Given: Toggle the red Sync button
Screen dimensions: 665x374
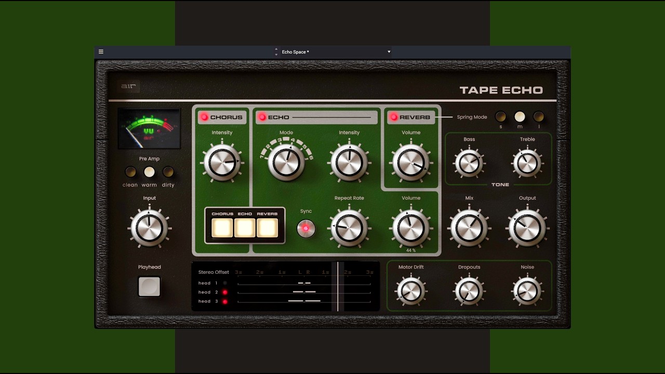Looking at the screenshot, I should pyautogui.click(x=306, y=228).
